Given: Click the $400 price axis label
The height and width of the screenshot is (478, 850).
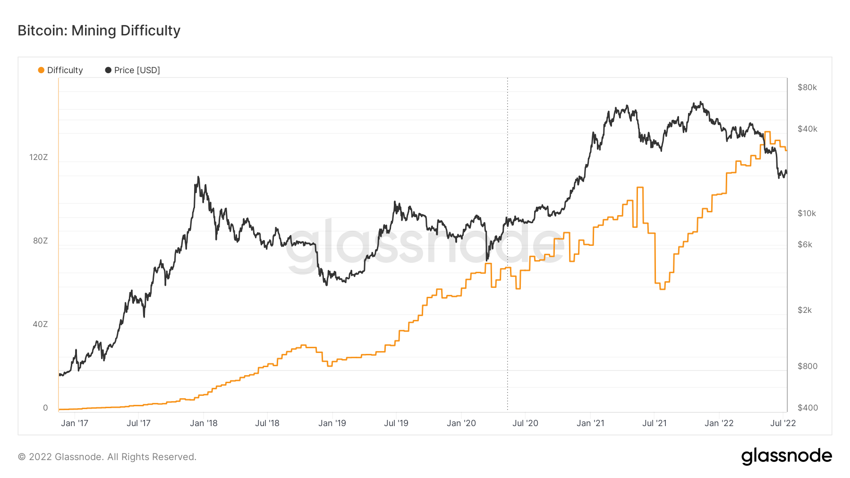Looking at the screenshot, I should pyautogui.click(x=807, y=408).
